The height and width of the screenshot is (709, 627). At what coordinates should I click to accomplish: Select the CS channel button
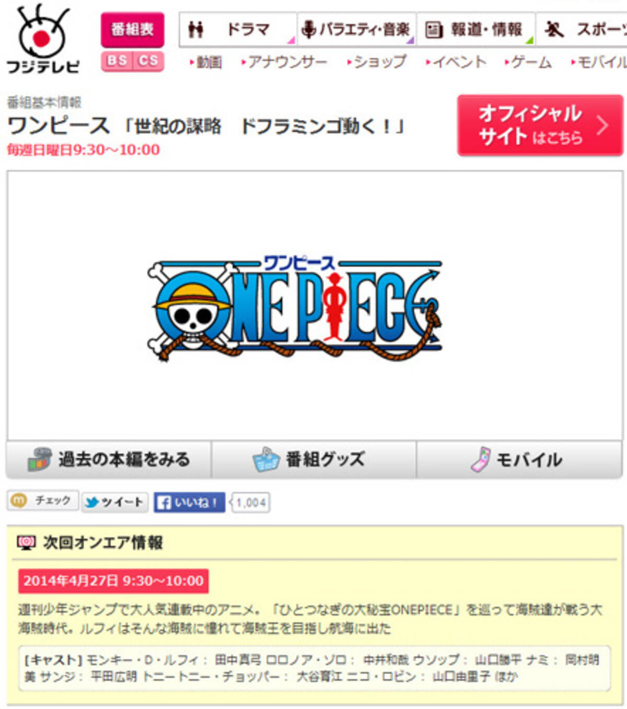point(148,61)
